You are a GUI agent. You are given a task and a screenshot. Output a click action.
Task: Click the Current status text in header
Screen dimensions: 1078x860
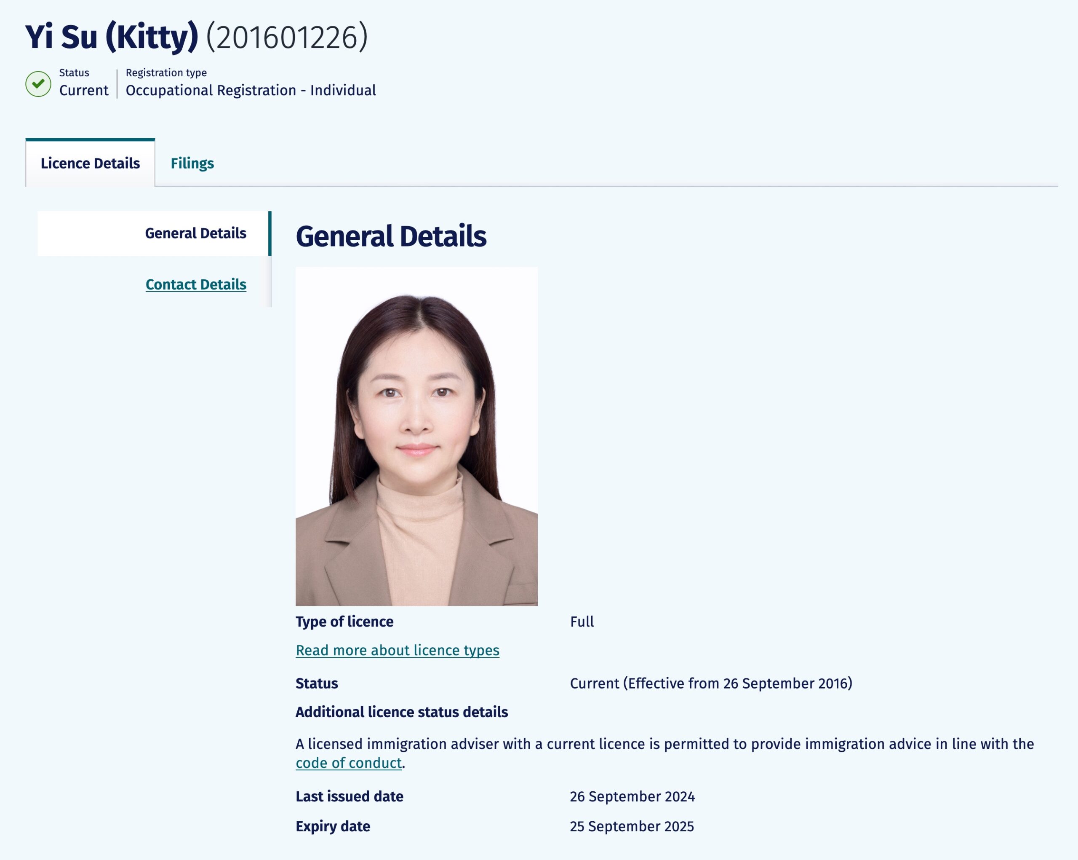(83, 91)
